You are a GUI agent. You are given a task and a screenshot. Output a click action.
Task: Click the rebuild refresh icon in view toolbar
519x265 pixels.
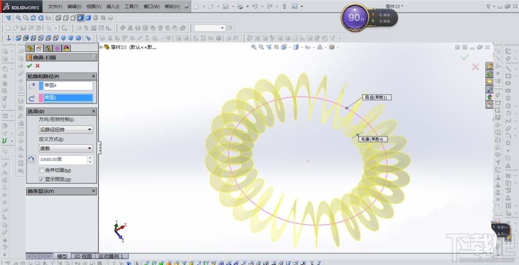33,18
